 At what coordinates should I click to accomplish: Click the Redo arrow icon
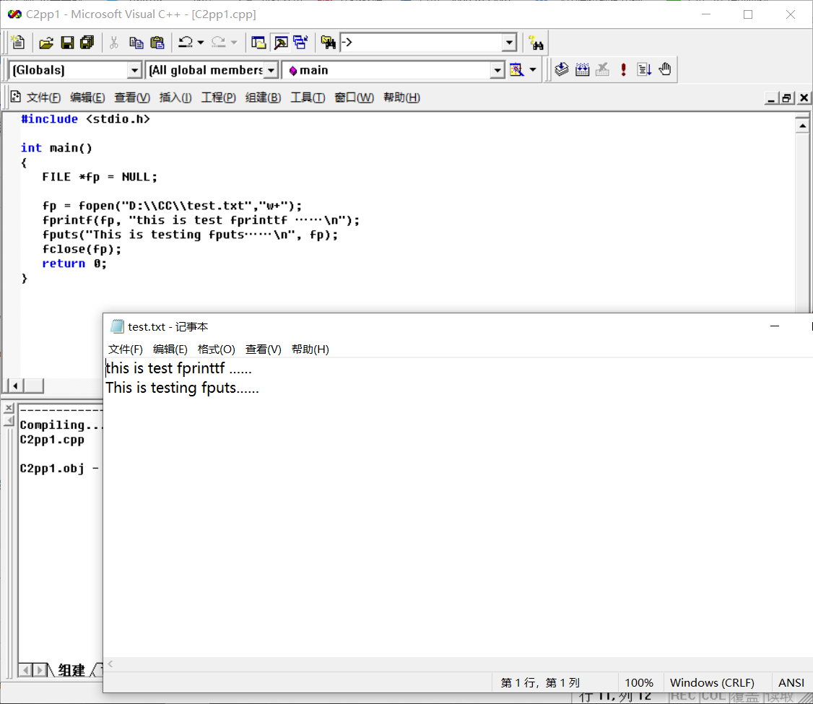click(218, 43)
